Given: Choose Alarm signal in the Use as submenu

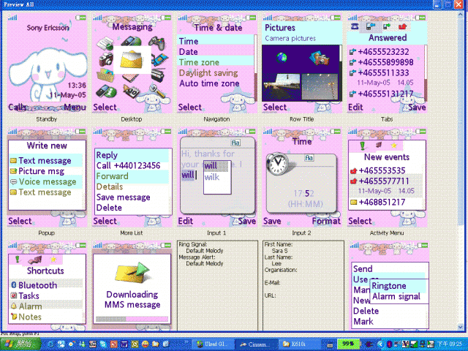Looking at the screenshot, I should 398,296.
